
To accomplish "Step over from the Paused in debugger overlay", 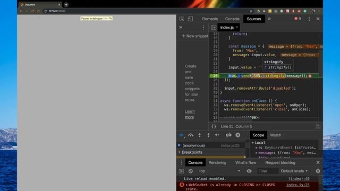I will (x=110, y=19).
